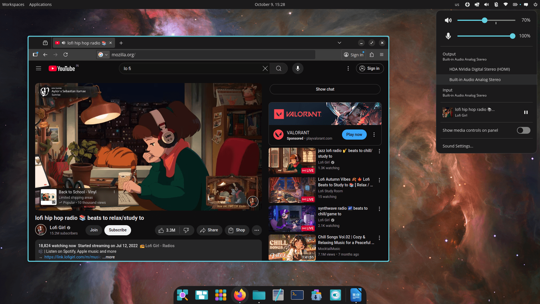Toggle Show media controls on panel
The height and width of the screenshot is (304, 540).
click(x=523, y=130)
